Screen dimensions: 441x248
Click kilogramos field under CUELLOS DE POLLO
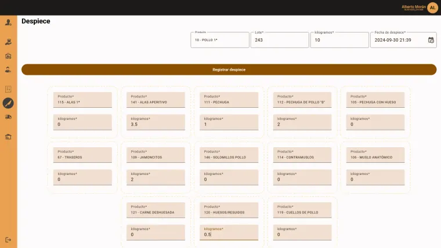pyautogui.click(x=302, y=232)
